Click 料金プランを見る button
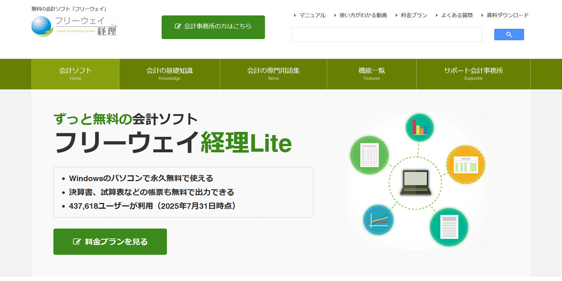Screen dimensions: 562x281 point(110,242)
